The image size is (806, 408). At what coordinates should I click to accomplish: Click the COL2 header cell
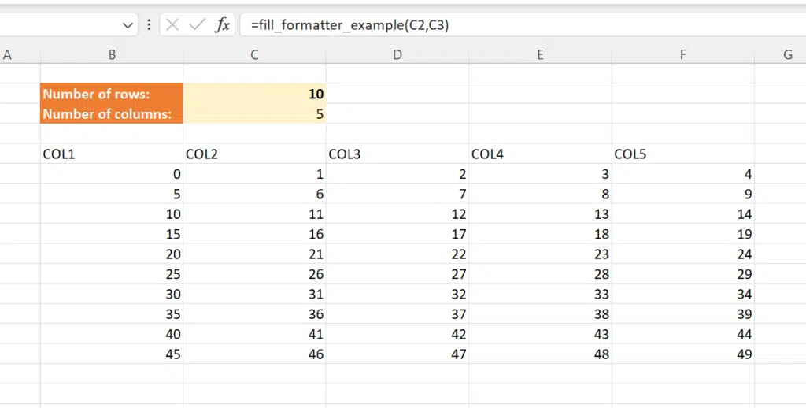(x=254, y=154)
